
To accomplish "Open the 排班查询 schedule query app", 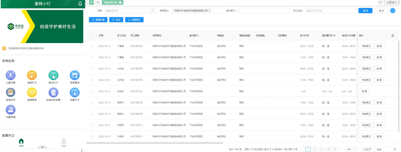I will coord(75,76).
